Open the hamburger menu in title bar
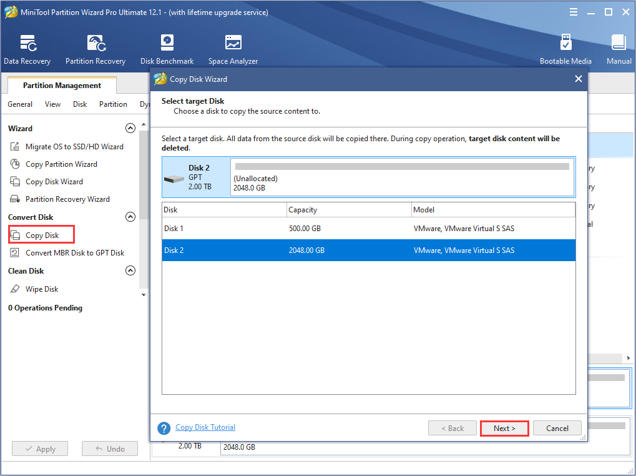This screenshot has height=476, width=636. [x=574, y=12]
